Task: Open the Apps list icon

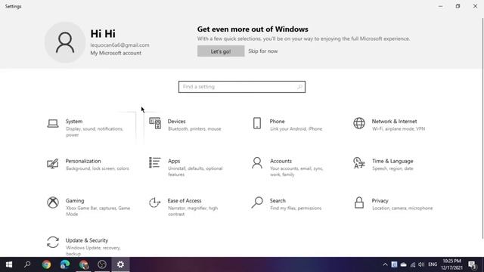Action: click(x=154, y=162)
